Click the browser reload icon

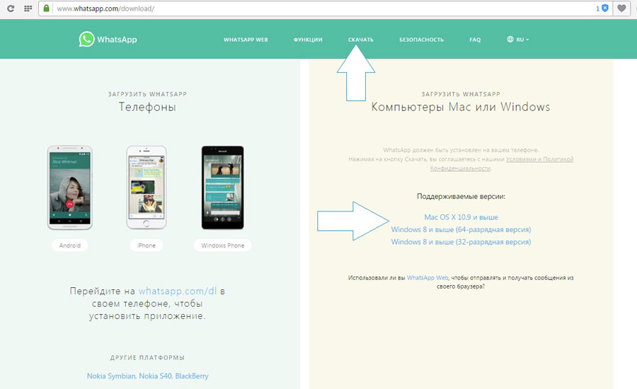pyautogui.click(x=11, y=8)
